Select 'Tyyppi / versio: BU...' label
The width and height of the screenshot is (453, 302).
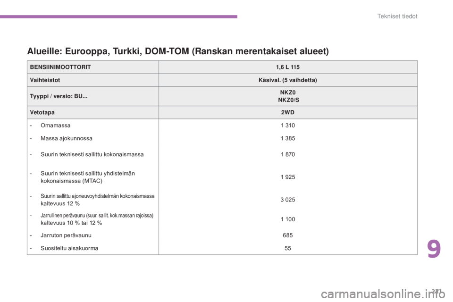click(59, 96)
